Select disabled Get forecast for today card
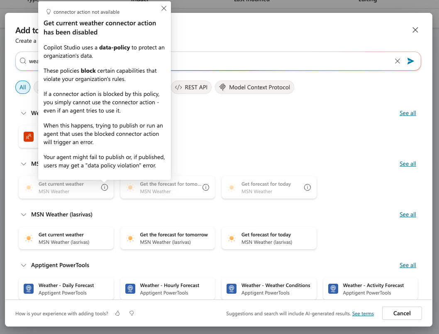The image size is (439, 334). tap(269, 187)
